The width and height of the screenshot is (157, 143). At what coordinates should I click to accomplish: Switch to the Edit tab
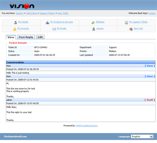coord(40,37)
